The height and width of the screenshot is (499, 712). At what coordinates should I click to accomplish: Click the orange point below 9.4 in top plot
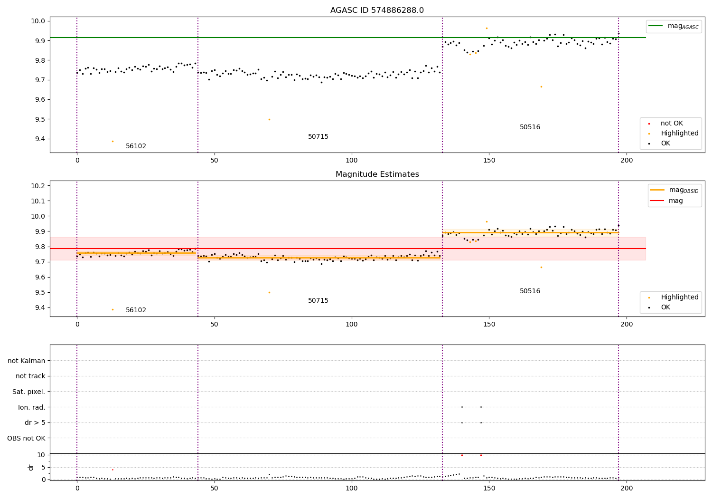(x=112, y=141)
